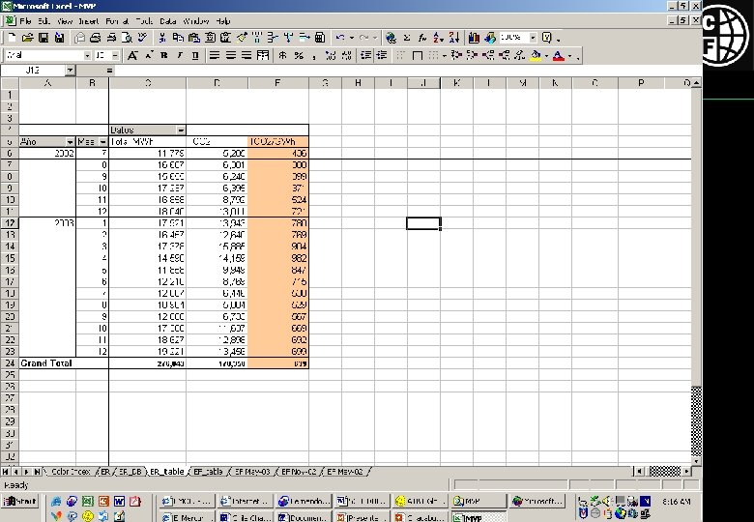The width and height of the screenshot is (754, 522).
Task: Click the Edit Formula equals button
Action: coord(109,71)
